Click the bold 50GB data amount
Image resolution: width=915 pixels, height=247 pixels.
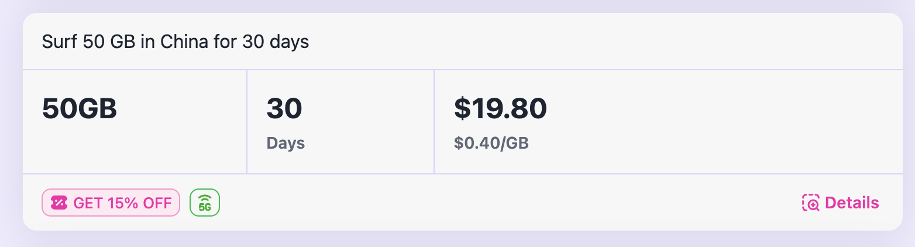point(80,109)
